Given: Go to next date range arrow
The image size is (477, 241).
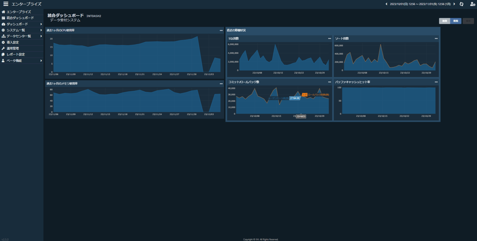Looking at the screenshot, I should point(454,4).
